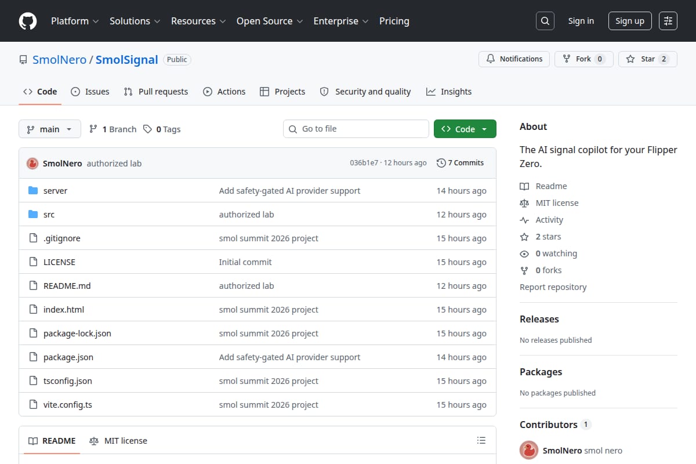
Task: Click the repository icon beside SmolNero
Action: (23, 60)
